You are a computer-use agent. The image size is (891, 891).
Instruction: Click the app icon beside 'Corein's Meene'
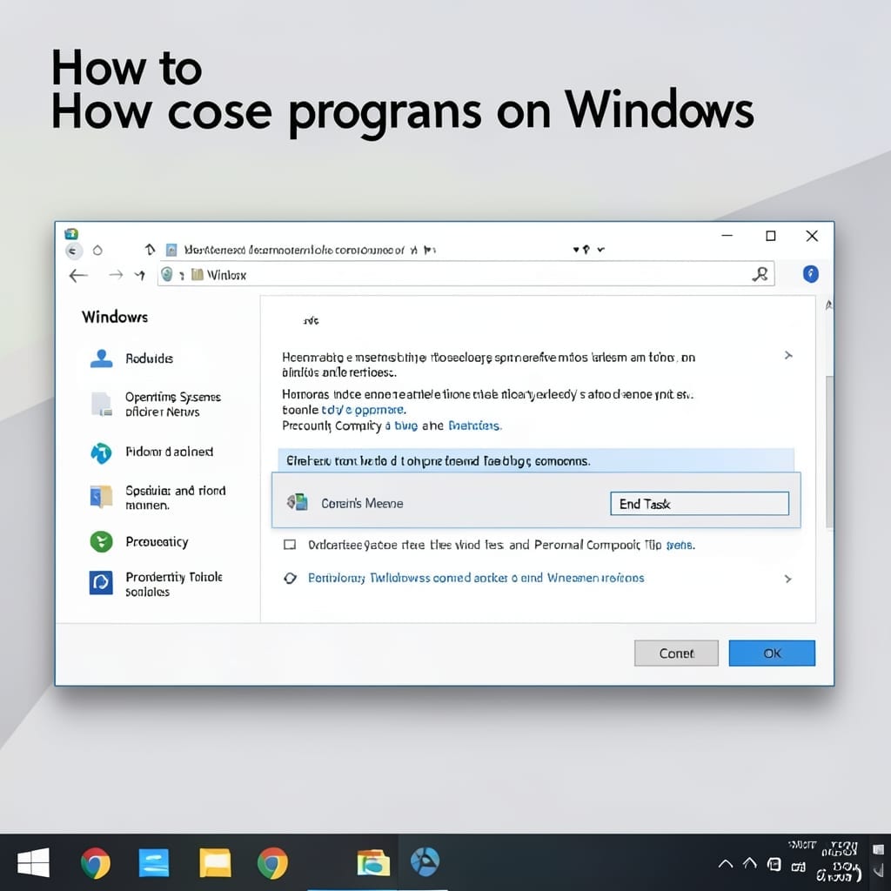click(x=298, y=502)
